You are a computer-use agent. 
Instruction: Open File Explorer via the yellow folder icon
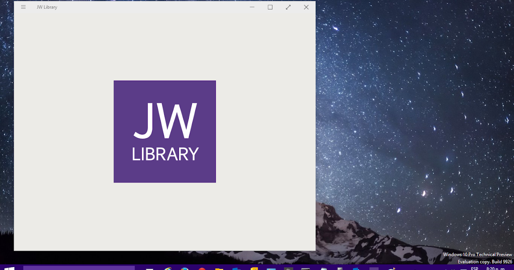point(218,269)
